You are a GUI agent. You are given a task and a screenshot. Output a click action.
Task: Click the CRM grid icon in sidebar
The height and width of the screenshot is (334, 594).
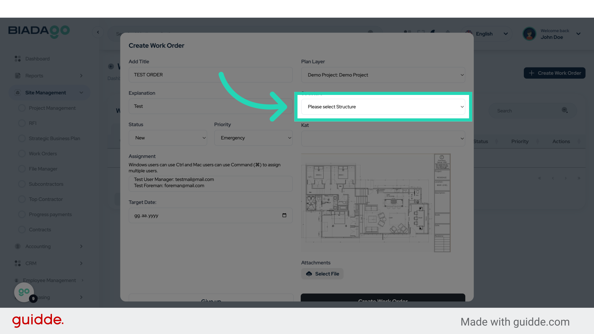pyautogui.click(x=17, y=263)
